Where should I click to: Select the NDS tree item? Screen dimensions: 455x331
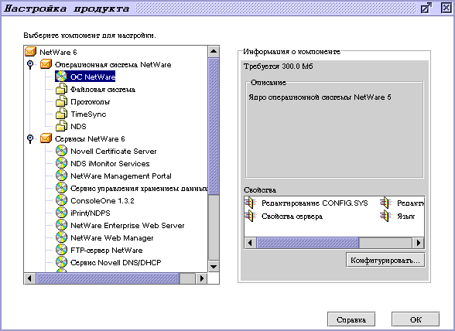pyautogui.click(x=78, y=127)
